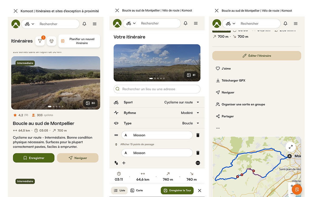The image size is (316, 197).
Task: Click the Rechercher un lieu ou une adresse field
Action: point(157,89)
